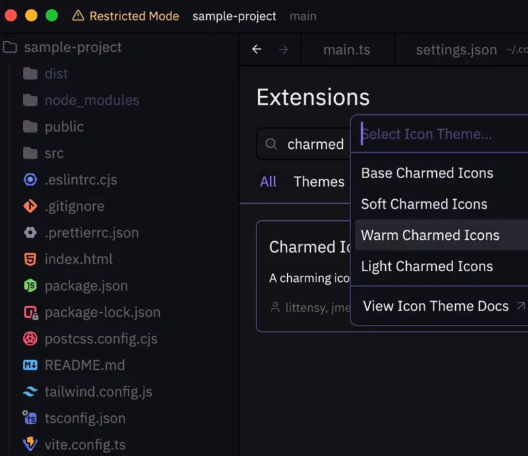
Task: Click the package-lock.json lock icon
Action: tap(31, 313)
